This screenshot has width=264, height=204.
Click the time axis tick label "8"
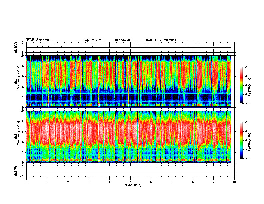pyautogui.click(x=193, y=182)
